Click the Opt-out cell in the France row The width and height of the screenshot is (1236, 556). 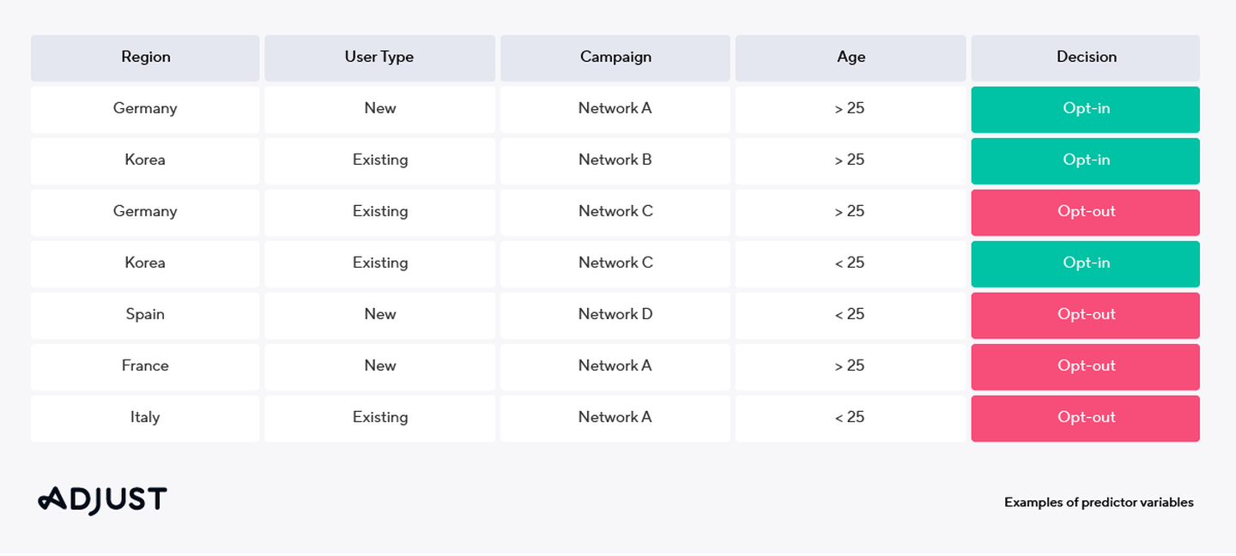[x=1086, y=366]
